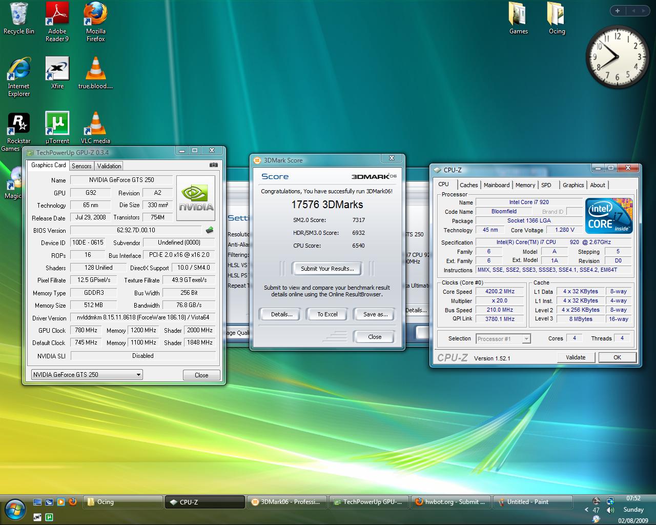Open the Mainboard tab in CPU-Z
The width and height of the screenshot is (656, 525).
click(x=497, y=185)
